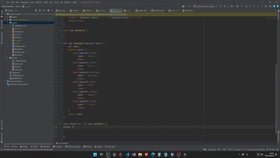Open run configuration Debug dropdown
Screen dimensions: 280x158
pos(205,6)
